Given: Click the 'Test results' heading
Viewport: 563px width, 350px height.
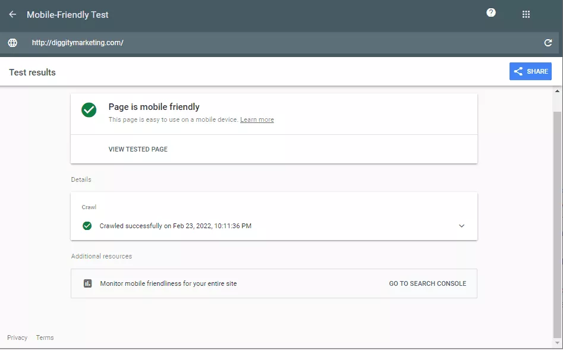Looking at the screenshot, I should pyautogui.click(x=32, y=72).
